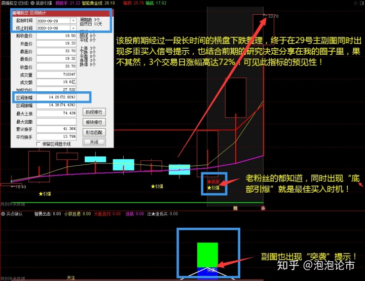Screen dimensions: 365x281
Task: Click the 最低价 value 19.32
Action: (x=56, y=59)
